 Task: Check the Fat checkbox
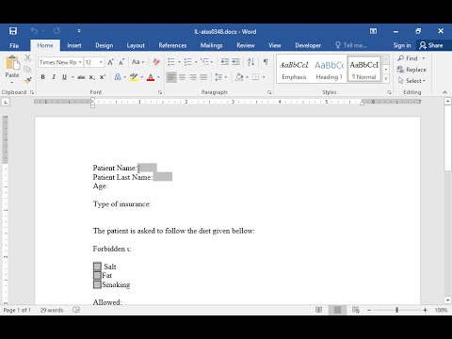pos(97,275)
